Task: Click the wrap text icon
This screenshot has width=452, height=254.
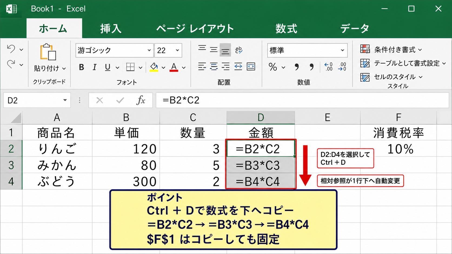Action: pos(238,50)
